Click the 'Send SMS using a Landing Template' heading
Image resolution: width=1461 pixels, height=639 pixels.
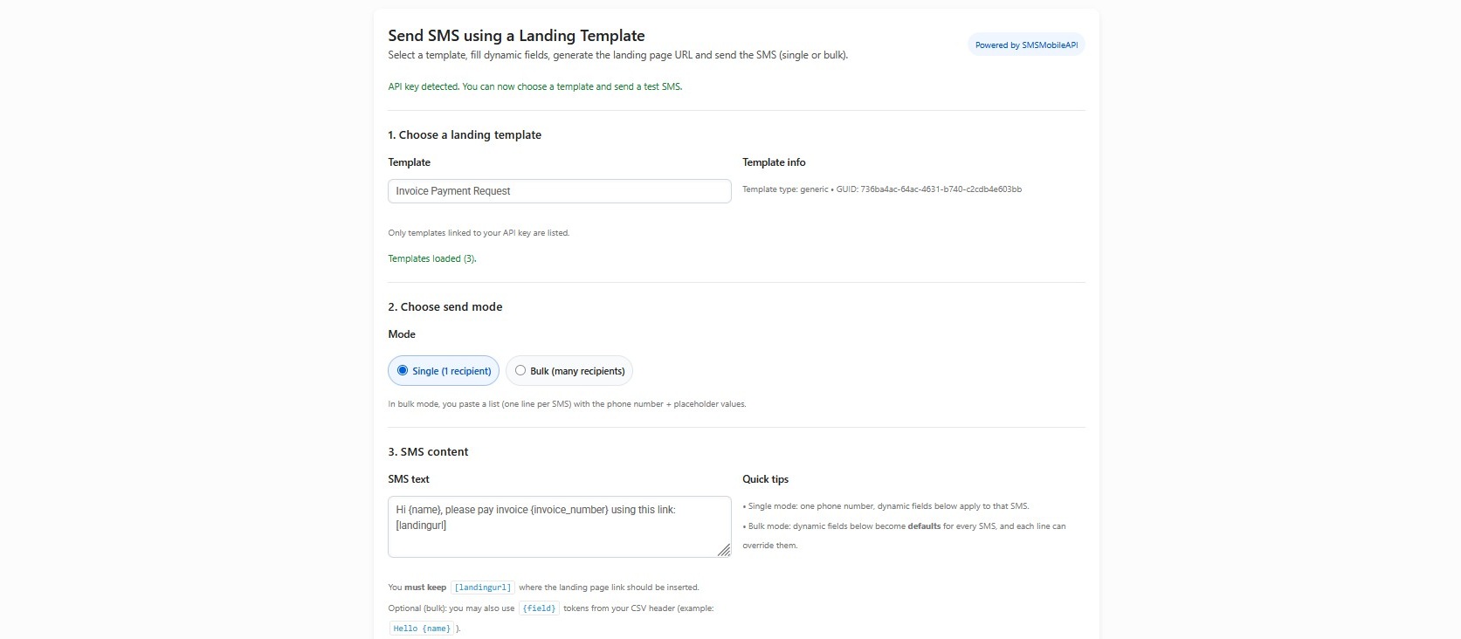(x=516, y=36)
